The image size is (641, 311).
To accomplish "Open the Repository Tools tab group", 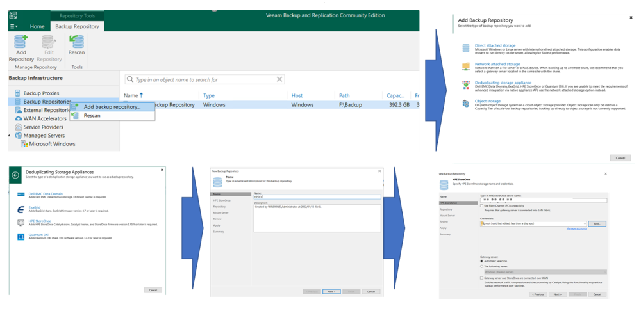I will point(77,16).
